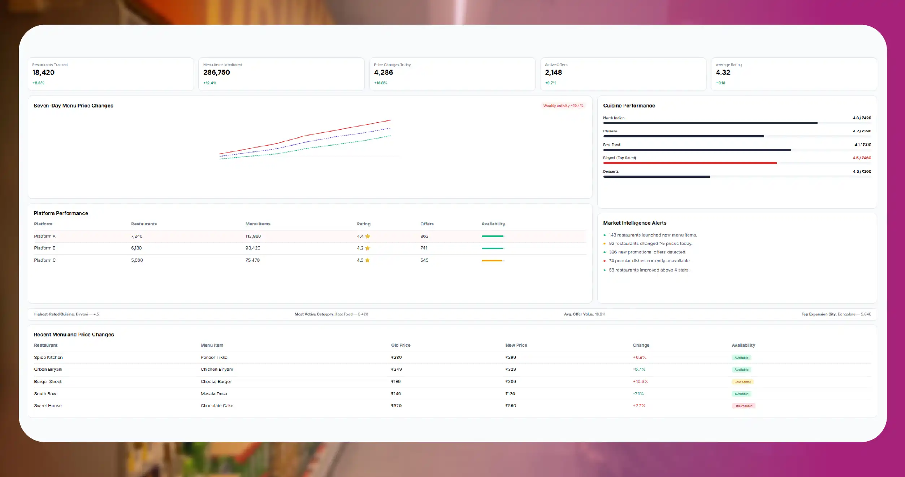Click the Seven-Day Menu Price Changes title
This screenshot has height=477, width=905.
pyautogui.click(x=73, y=106)
